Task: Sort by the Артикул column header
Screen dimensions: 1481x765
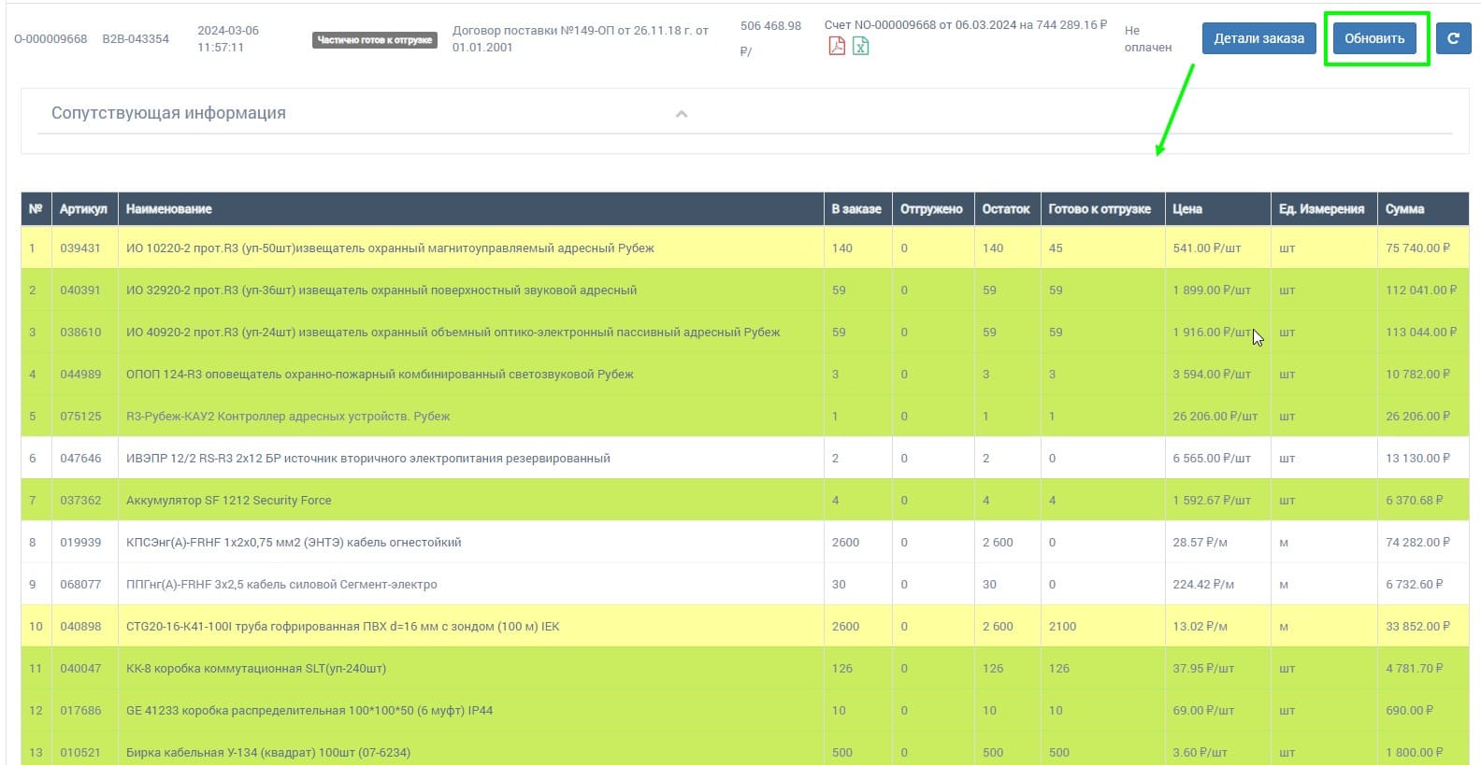Action: point(83,209)
